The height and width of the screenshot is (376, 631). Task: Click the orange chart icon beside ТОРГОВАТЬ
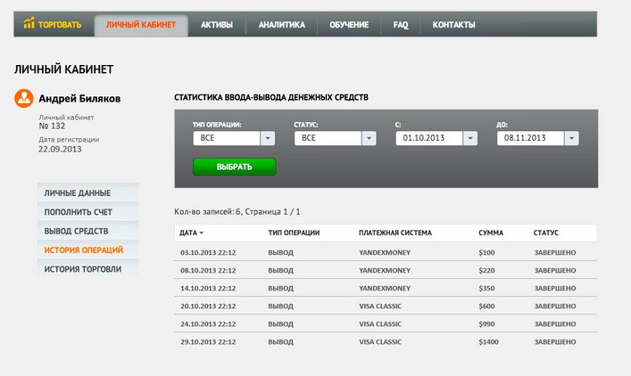point(29,23)
